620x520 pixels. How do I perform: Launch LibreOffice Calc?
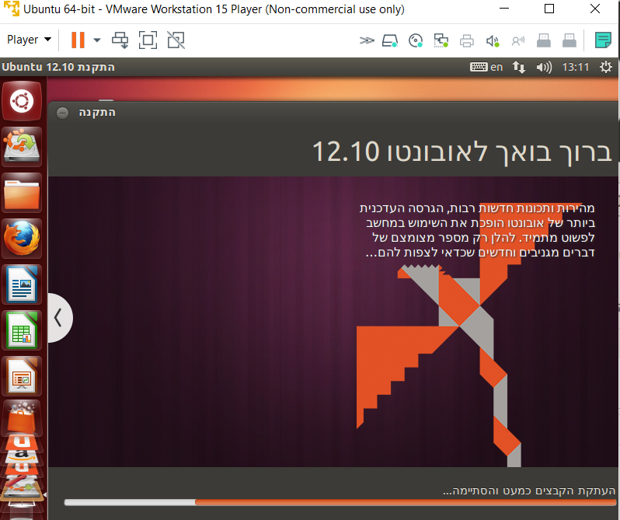click(22, 330)
